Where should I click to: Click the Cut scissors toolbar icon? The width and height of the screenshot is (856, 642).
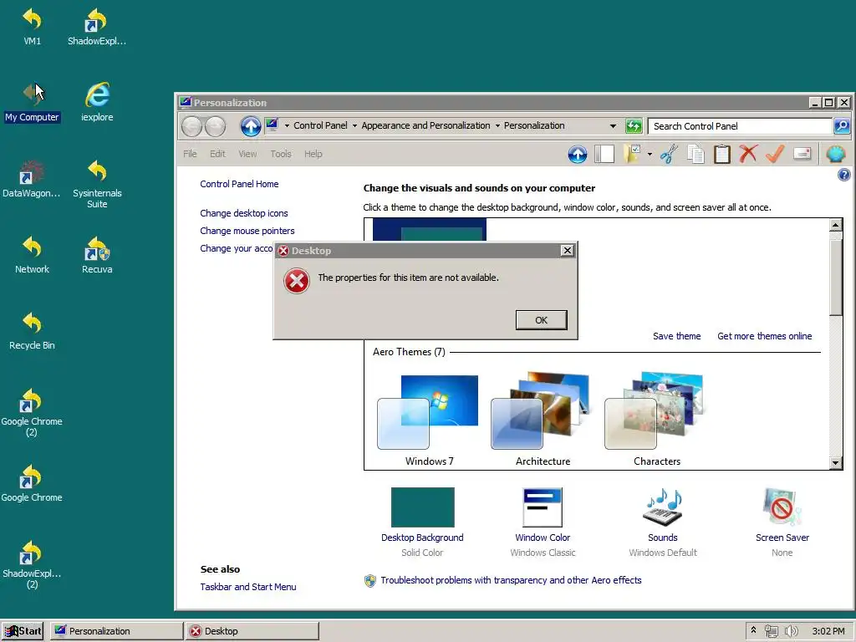[669, 154]
